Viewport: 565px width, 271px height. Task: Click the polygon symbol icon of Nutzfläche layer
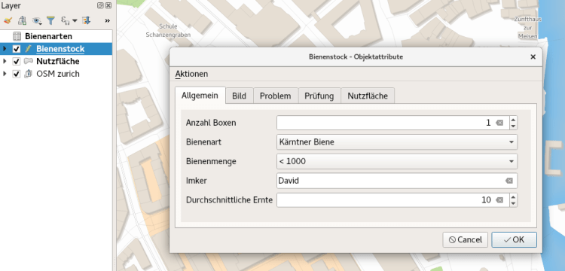pos(28,61)
